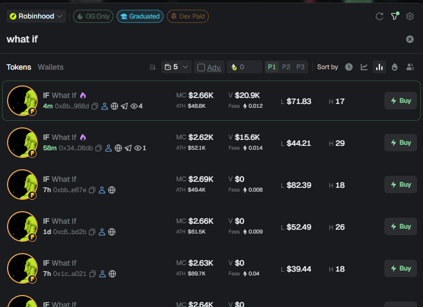Sort by volume bar chart icon
This screenshot has height=307, width=423.
point(379,67)
